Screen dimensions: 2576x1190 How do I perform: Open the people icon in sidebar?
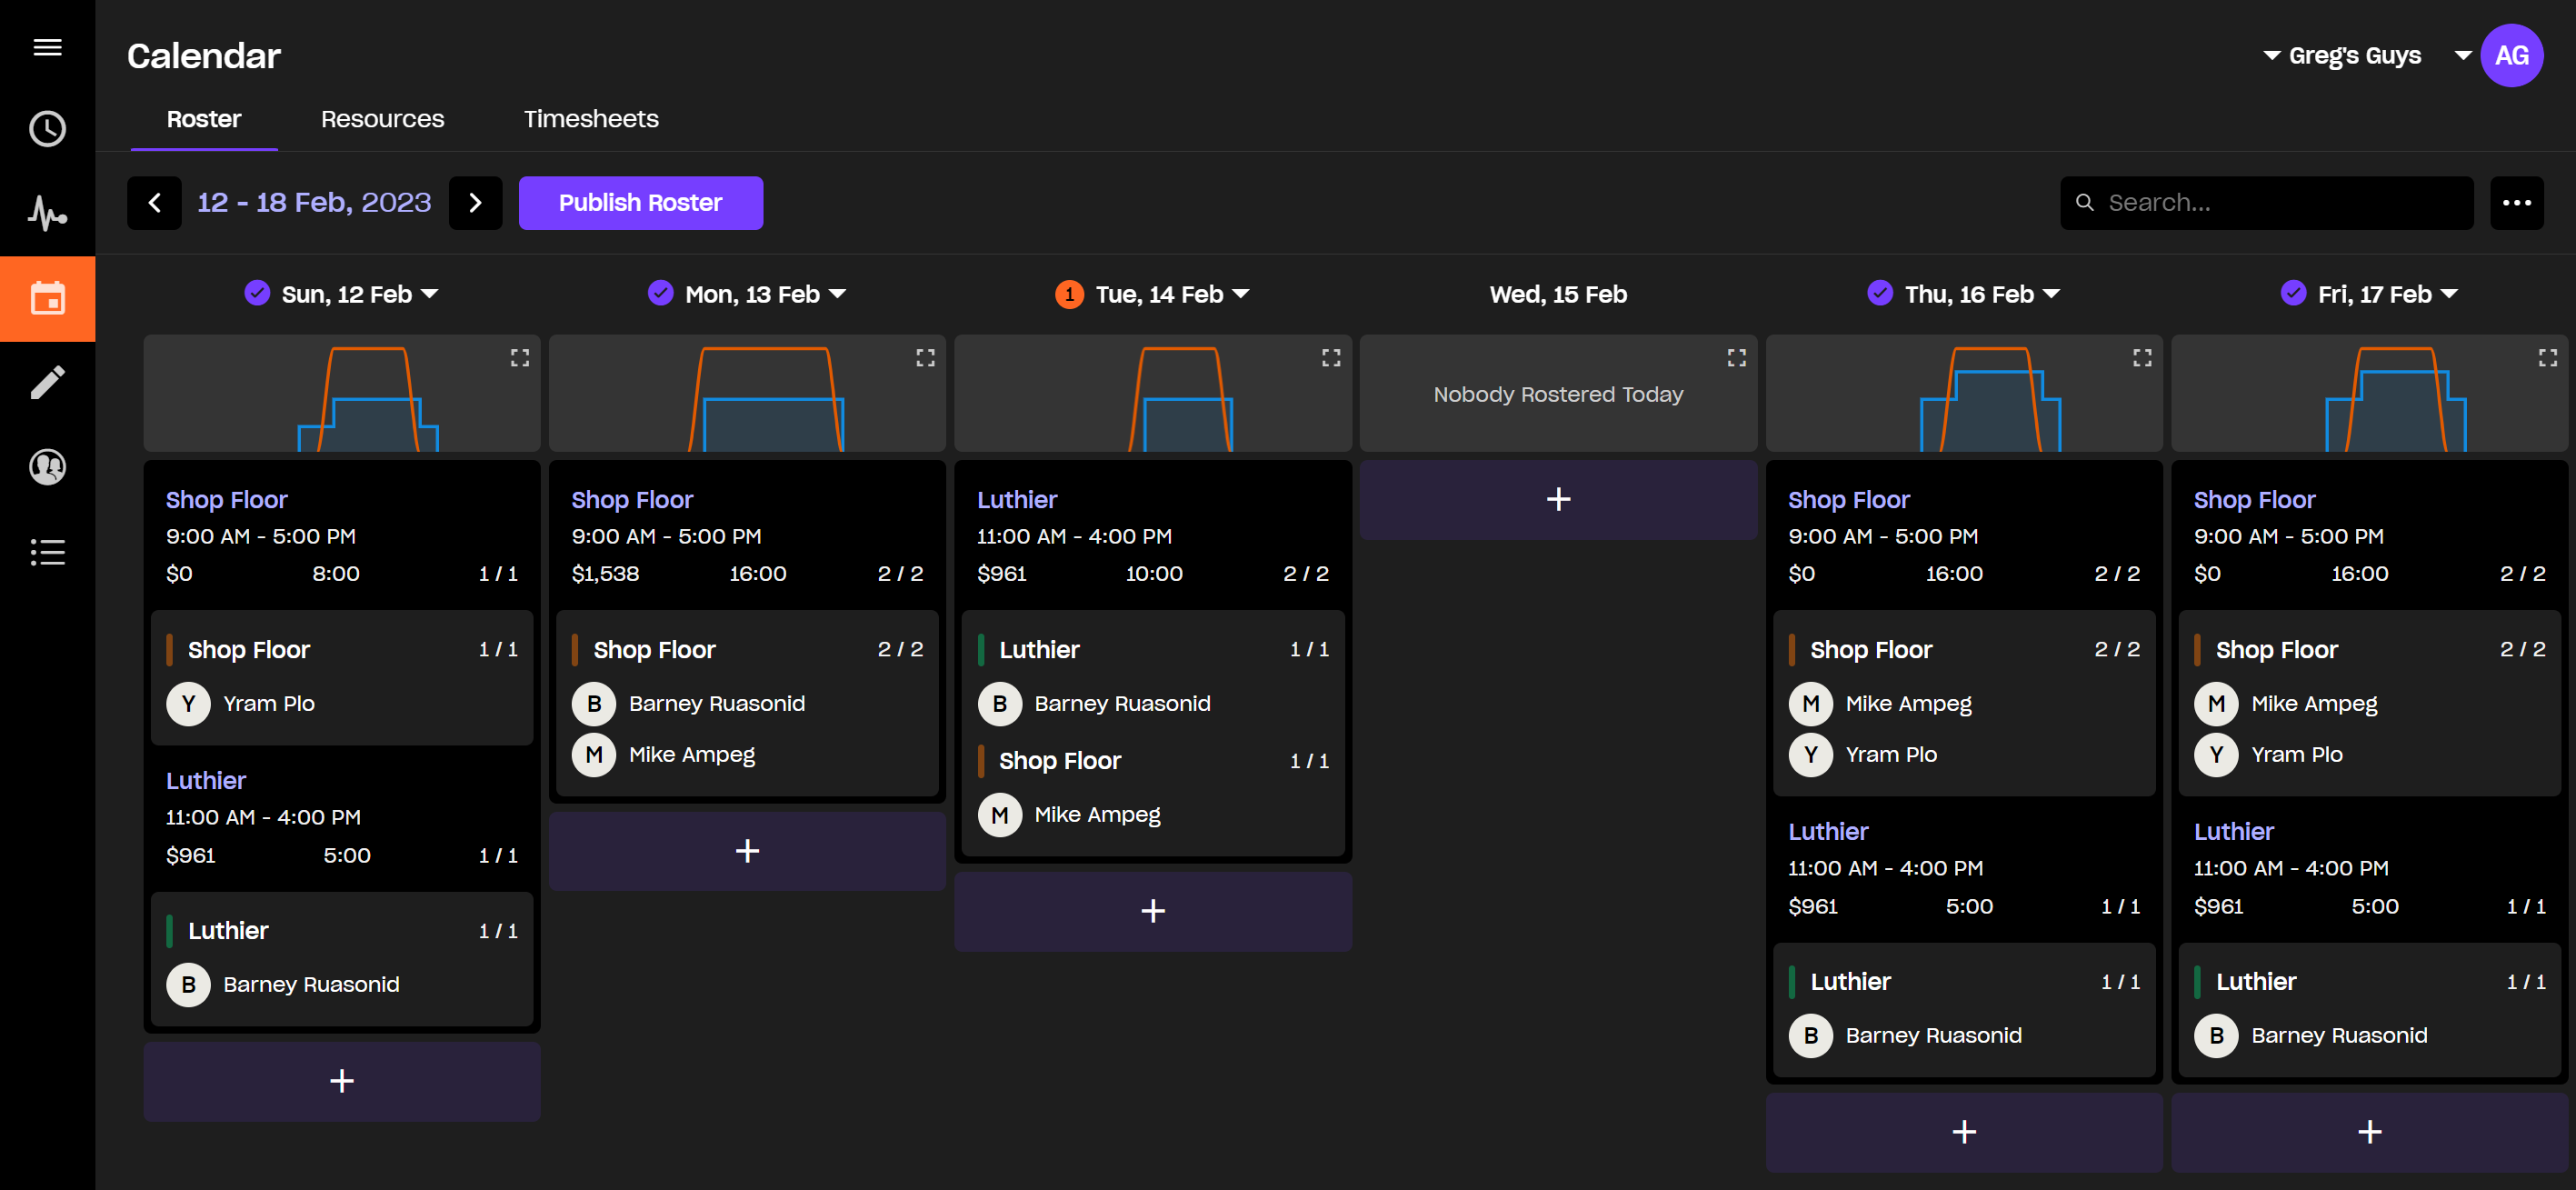coord(47,467)
